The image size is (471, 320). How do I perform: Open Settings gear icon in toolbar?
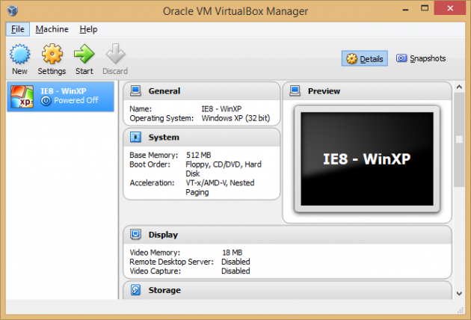point(52,55)
